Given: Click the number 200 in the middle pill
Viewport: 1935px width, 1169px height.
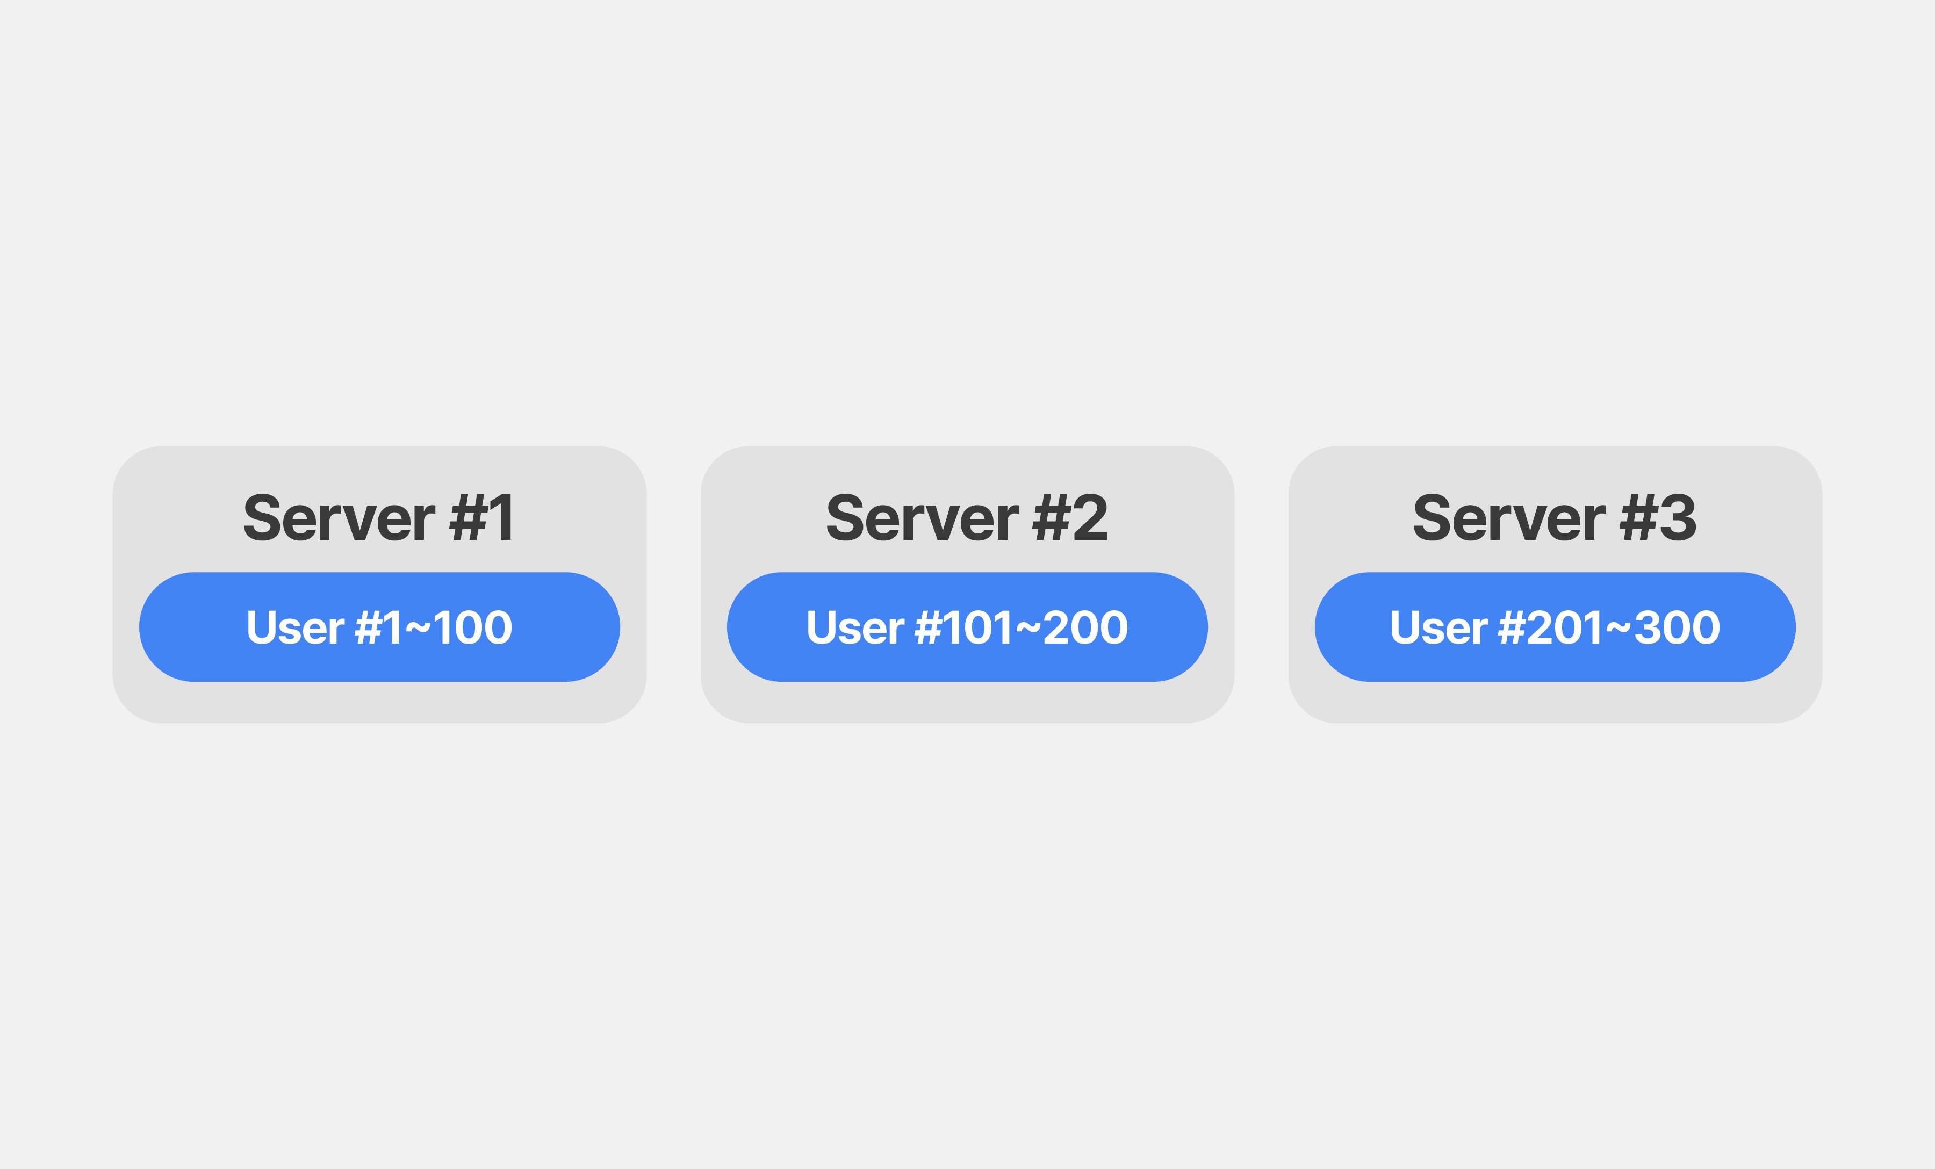Looking at the screenshot, I should [x=1086, y=627].
